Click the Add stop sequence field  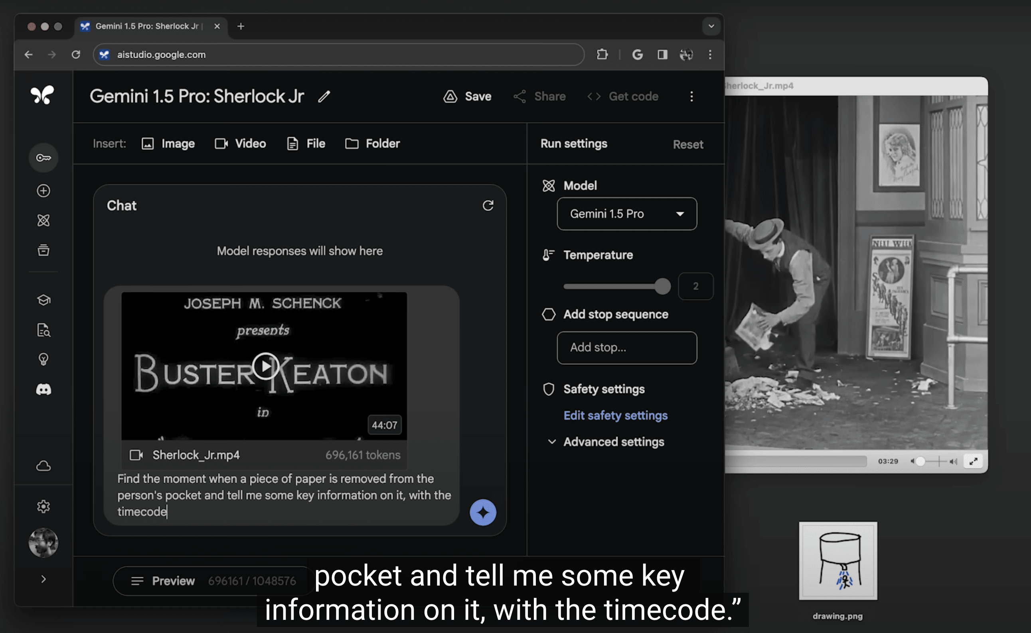pyautogui.click(x=626, y=348)
